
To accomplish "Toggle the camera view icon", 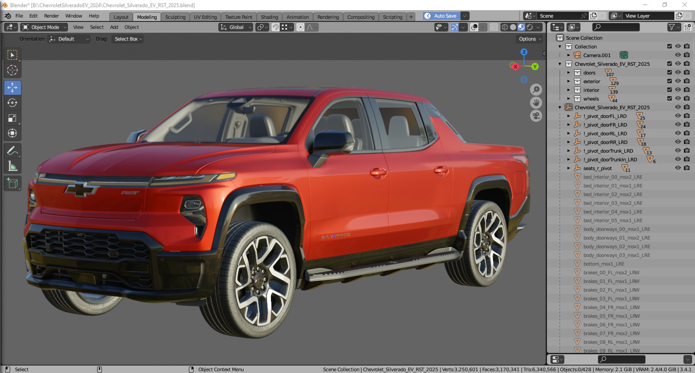I will [536, 116].
